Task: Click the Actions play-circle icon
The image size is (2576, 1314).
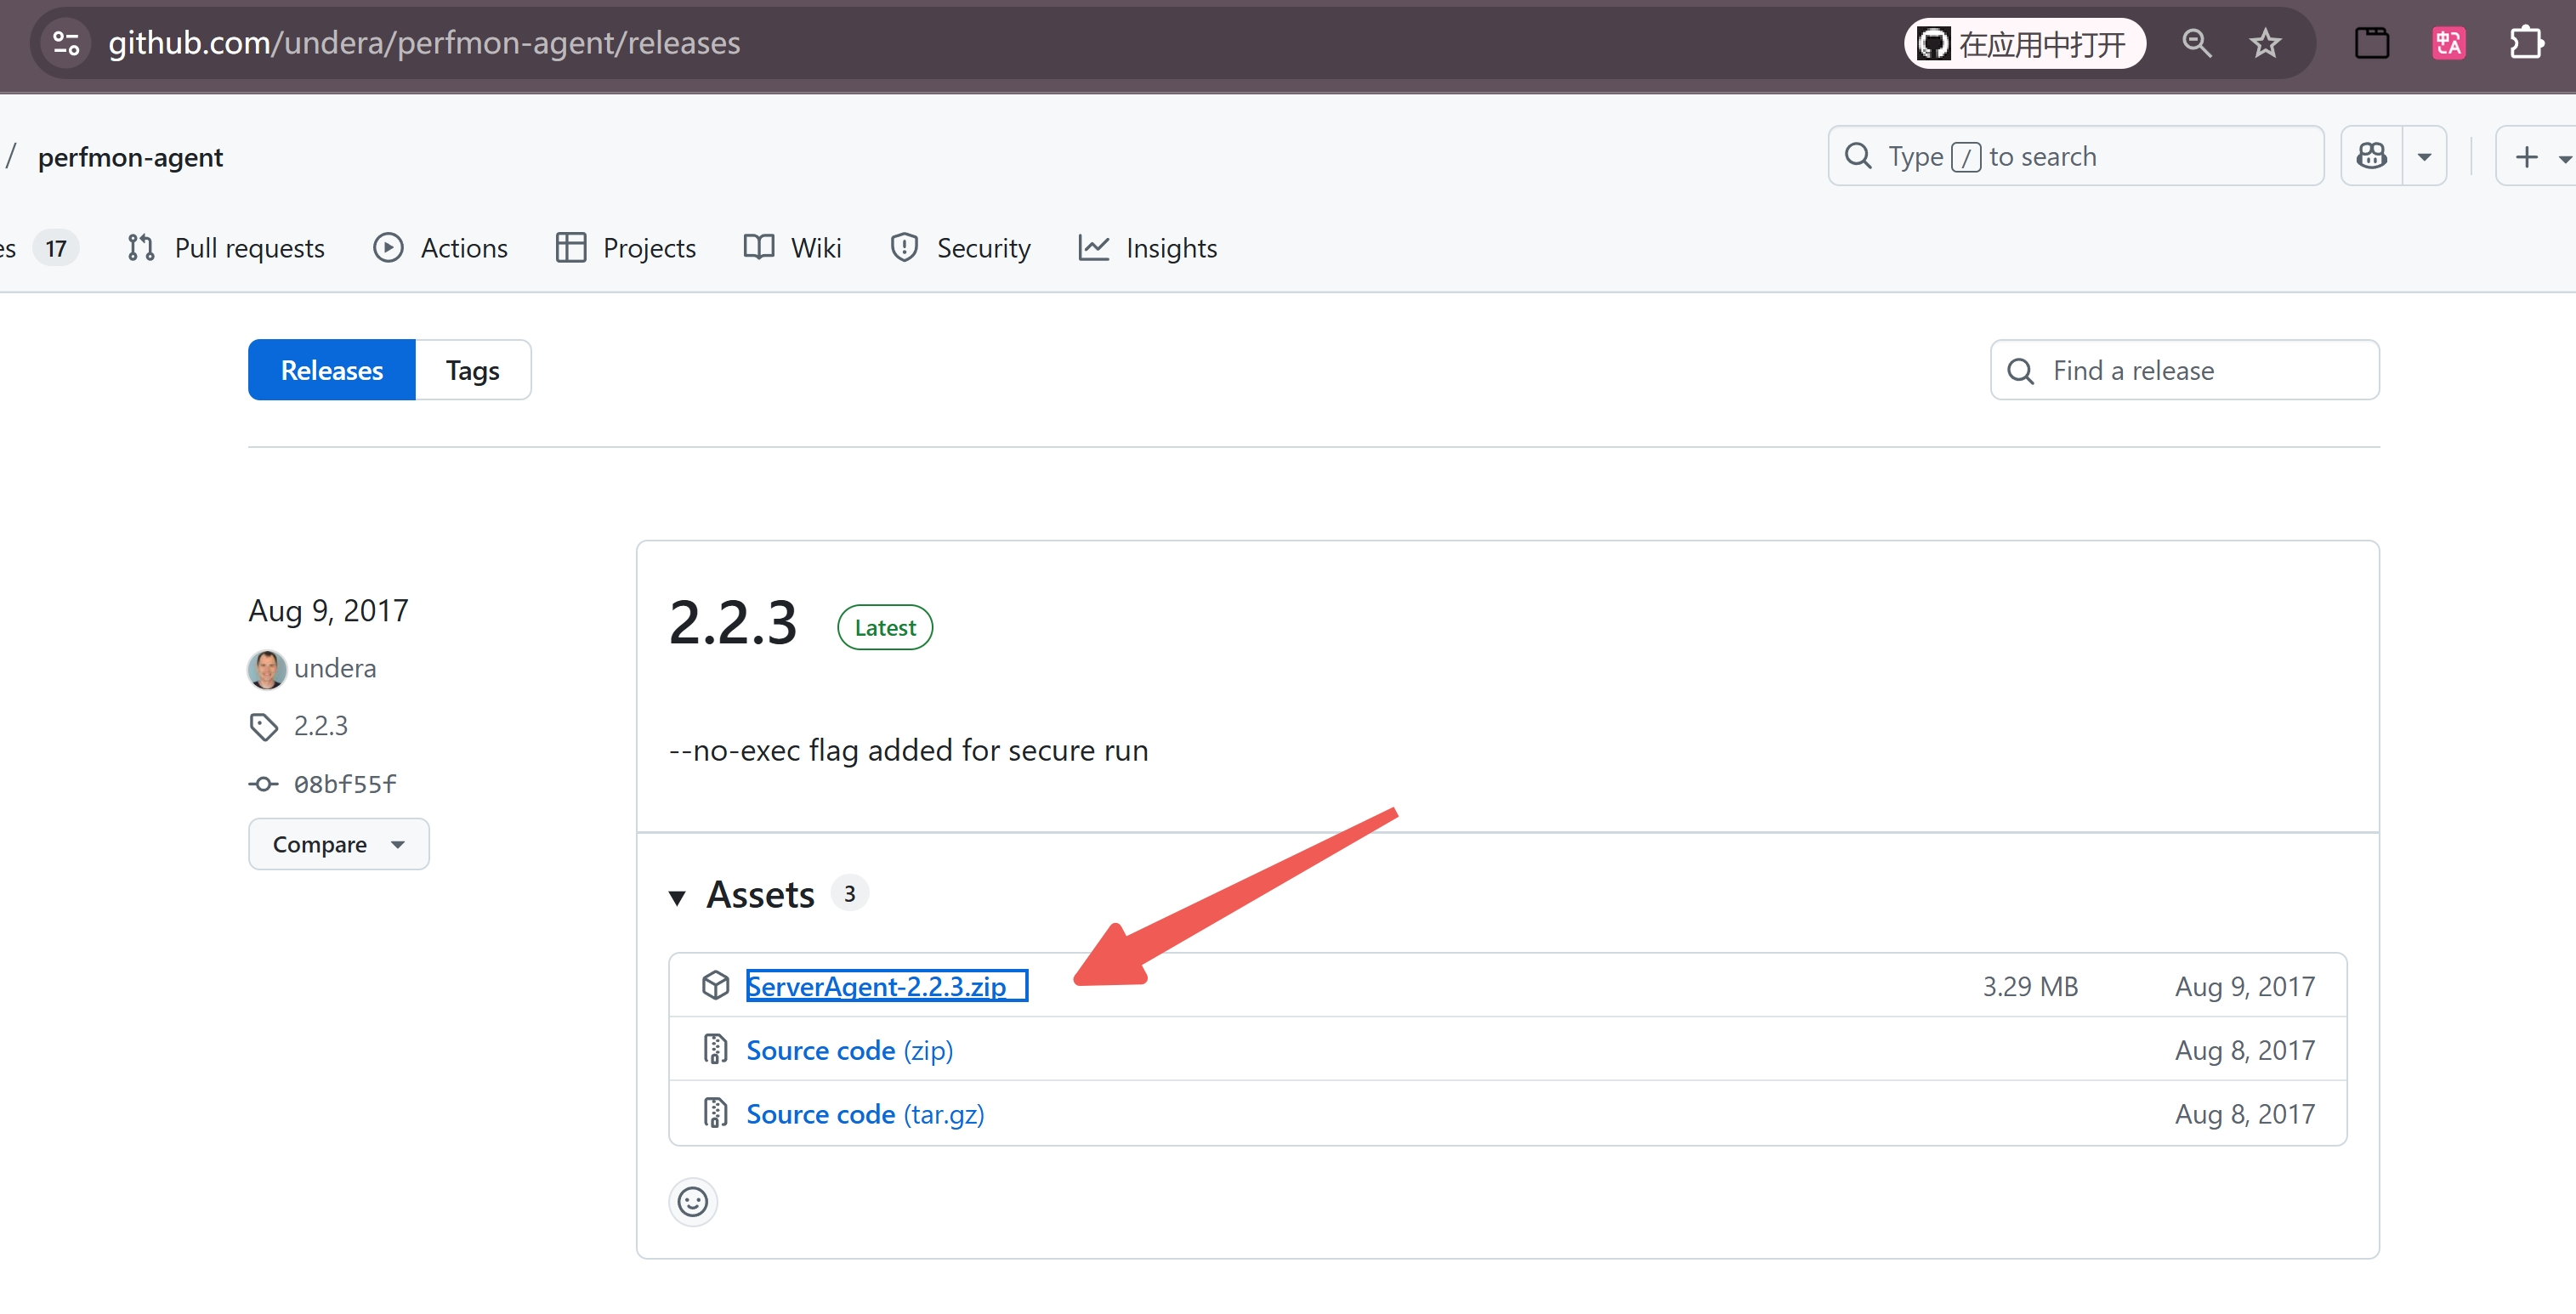Action: coord(388,248)
